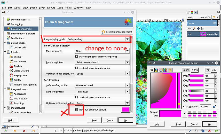Image resolution: width=221 pixels, height=134 pixels.
Task: Open Optimize image display for dropdown
Action: tap(102, 74)
